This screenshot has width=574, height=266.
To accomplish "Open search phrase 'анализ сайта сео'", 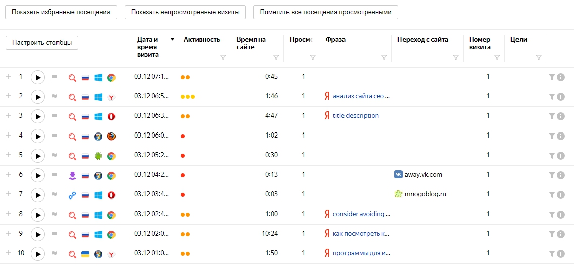I will click(x=362, y=96).
